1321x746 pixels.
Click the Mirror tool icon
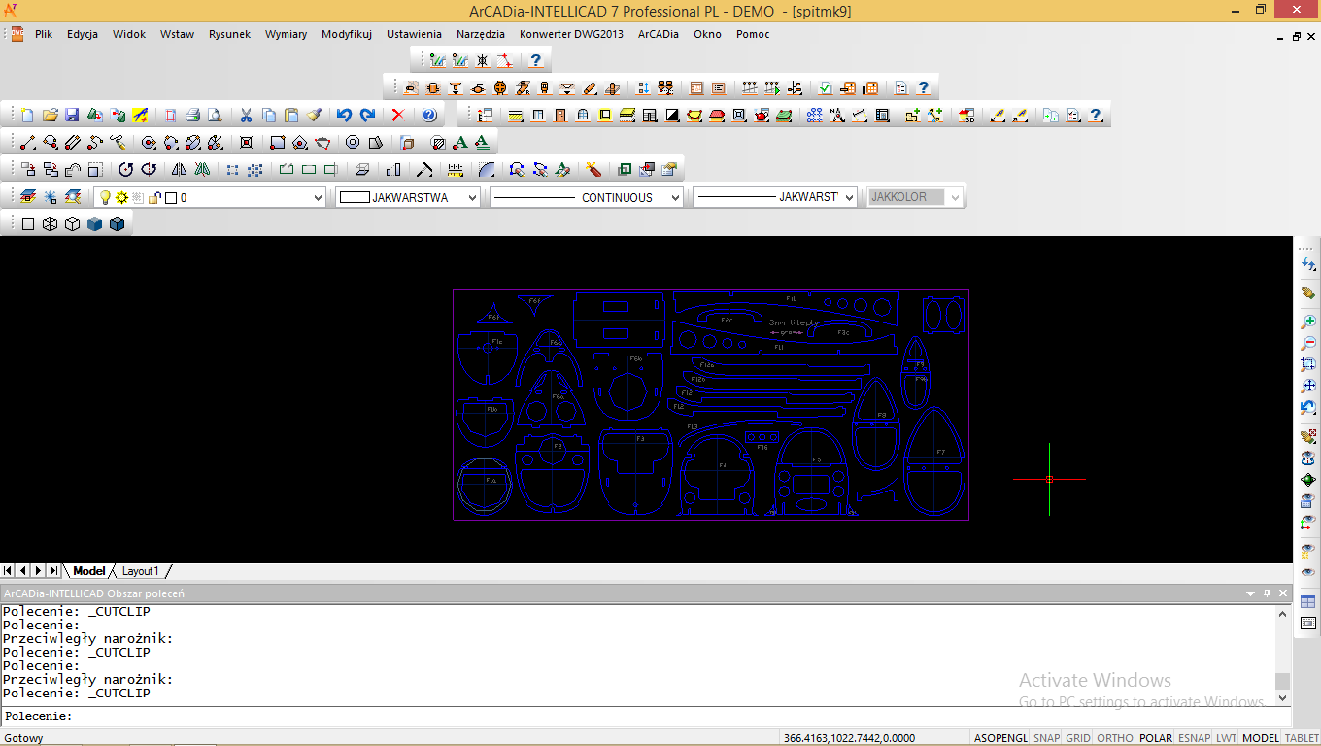point(179,169)
